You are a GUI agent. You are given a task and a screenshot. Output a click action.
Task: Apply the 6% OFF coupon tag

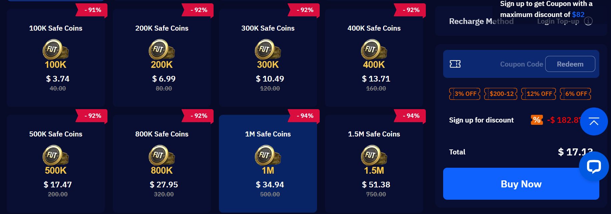576,94
